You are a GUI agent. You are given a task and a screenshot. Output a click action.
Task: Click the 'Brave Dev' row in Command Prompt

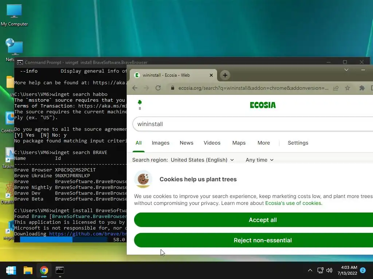70,193
